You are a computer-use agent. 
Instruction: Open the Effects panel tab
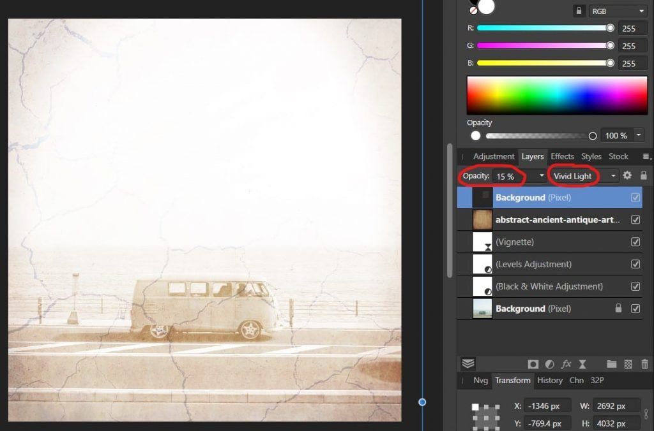click(562, 156)
